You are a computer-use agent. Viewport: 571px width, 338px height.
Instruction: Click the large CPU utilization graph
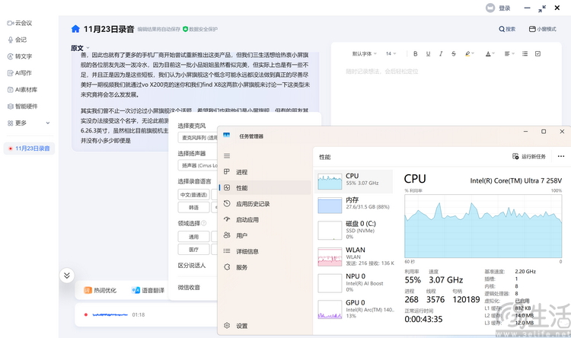pos(483,226)
